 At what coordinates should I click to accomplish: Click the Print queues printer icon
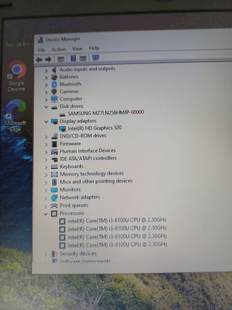[54, 205]
